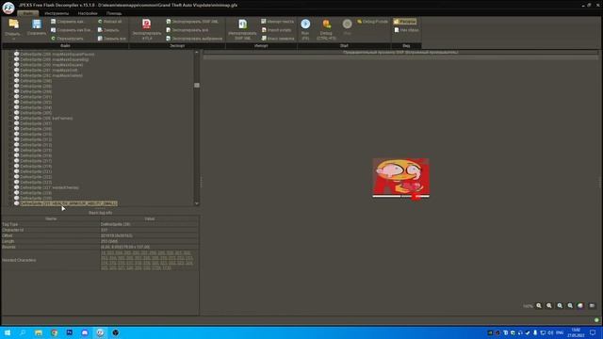Click the Import SWF XML icon
603x339 pixels.
tap(243, 24)
